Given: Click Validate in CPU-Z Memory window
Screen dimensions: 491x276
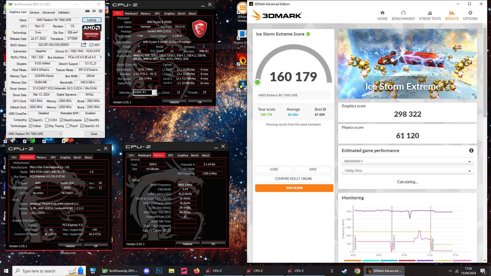Looking at the screenshot, I should (x=187, y=244).
